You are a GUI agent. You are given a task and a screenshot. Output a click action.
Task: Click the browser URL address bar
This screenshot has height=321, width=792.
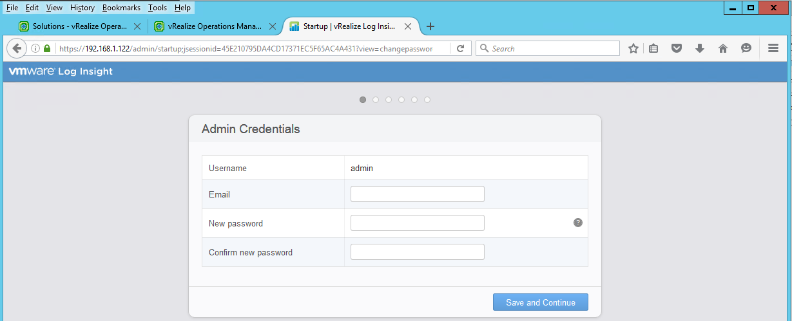[245, 48]
